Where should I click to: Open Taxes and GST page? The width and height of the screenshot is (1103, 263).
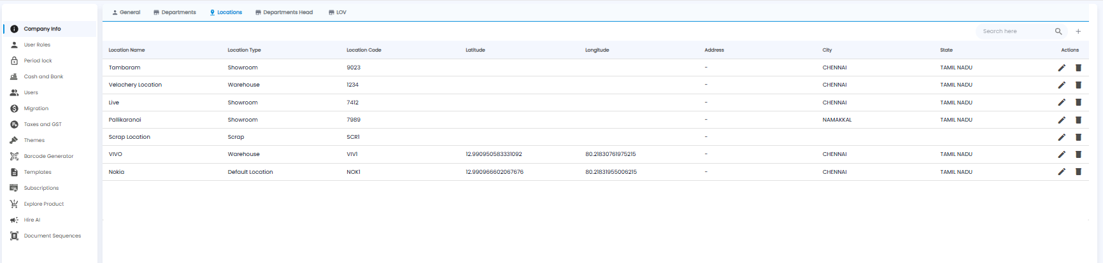click(x=43, y=124)
